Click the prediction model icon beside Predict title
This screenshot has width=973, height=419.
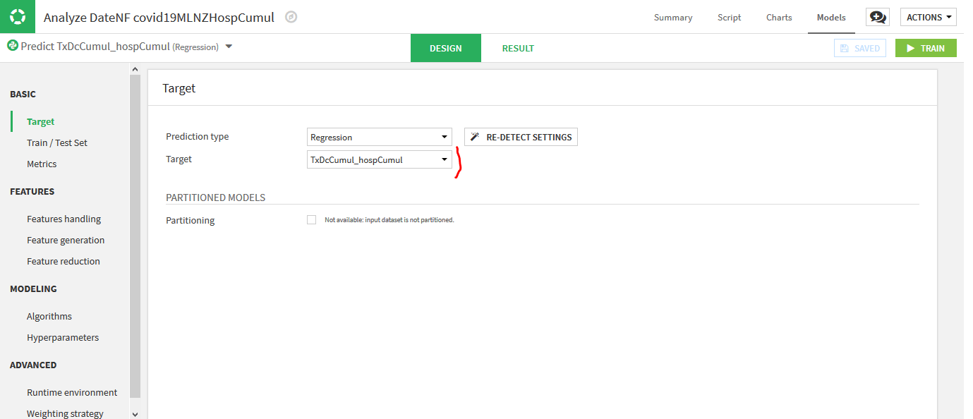pos(13,46)
